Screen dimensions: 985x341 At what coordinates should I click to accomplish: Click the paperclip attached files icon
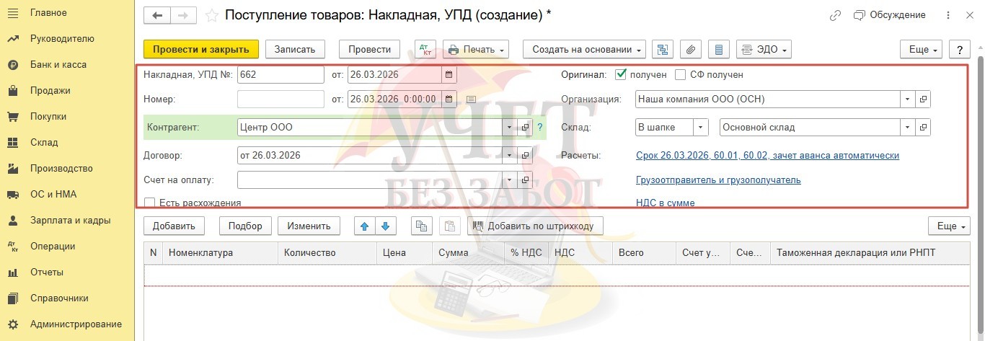pos(690,49)
